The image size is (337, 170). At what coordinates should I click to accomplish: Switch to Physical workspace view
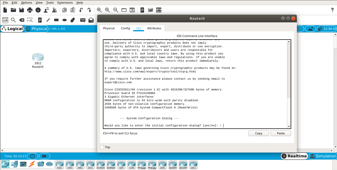tap(37, 29)
